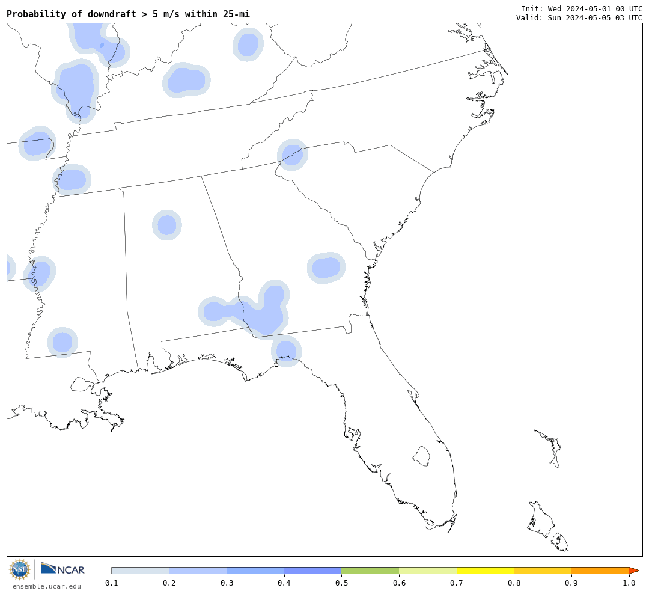Select the 0.2–0.3 light blue colorbar segment
The image size is (649, 594).
click(x=198, y=571)
